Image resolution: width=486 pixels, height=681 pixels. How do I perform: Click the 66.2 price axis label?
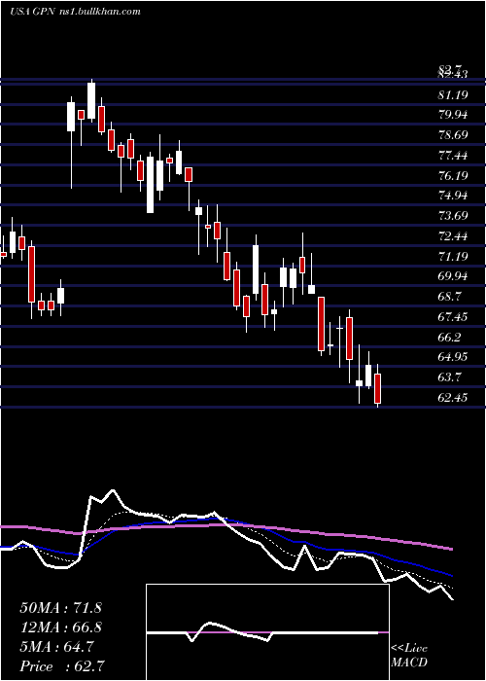coord(451,337)
